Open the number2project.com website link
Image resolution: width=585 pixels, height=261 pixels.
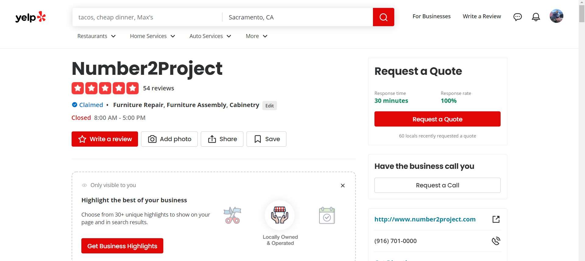[x=425, y=219]
